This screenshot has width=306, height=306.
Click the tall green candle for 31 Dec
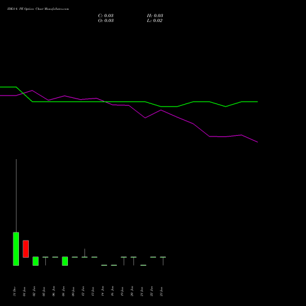16,249
